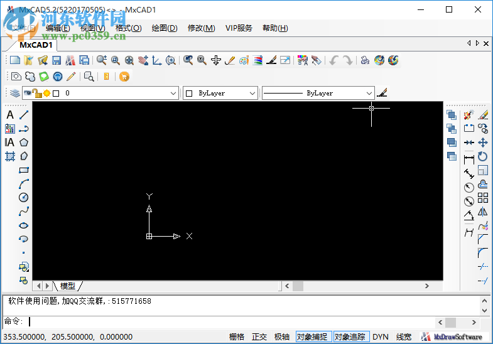
Task: Select the Line drawing tool
Action: [24, 115]
